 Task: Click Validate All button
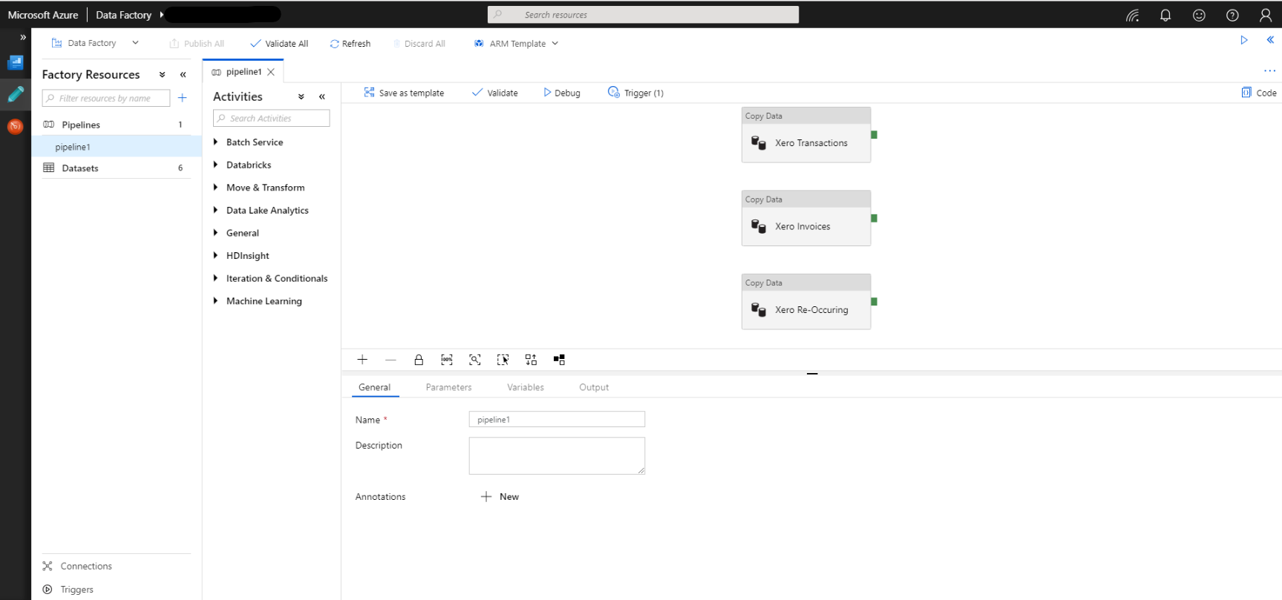pyautogui.click(x=279, y=44)
